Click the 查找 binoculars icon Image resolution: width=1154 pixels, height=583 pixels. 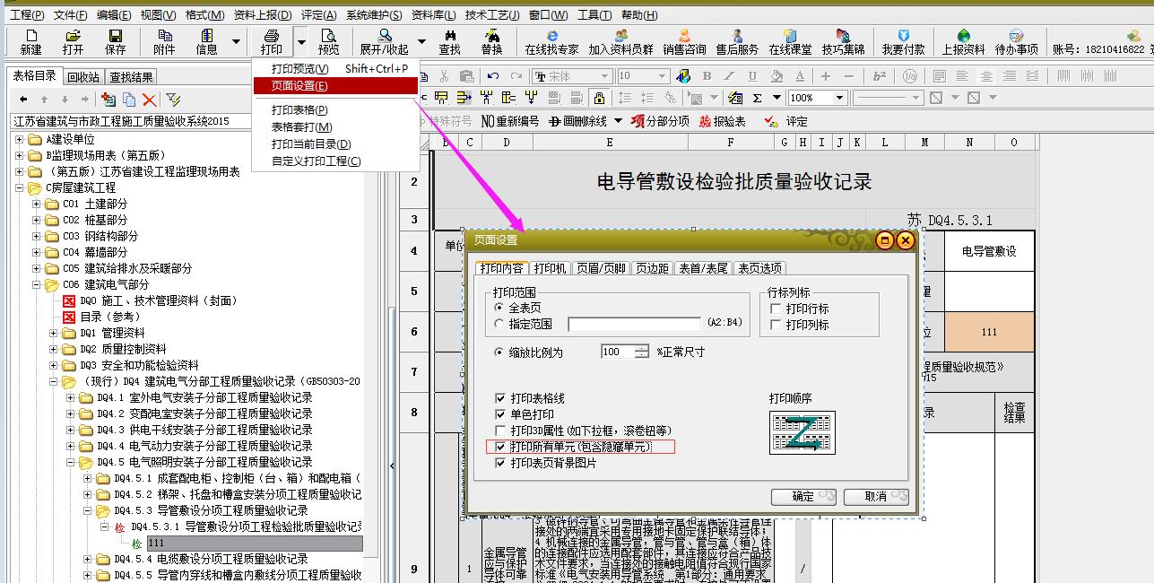click(x=449, y=41)
